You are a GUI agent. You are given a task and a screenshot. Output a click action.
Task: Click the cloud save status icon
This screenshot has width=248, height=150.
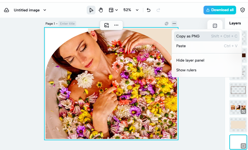(7, 10)
